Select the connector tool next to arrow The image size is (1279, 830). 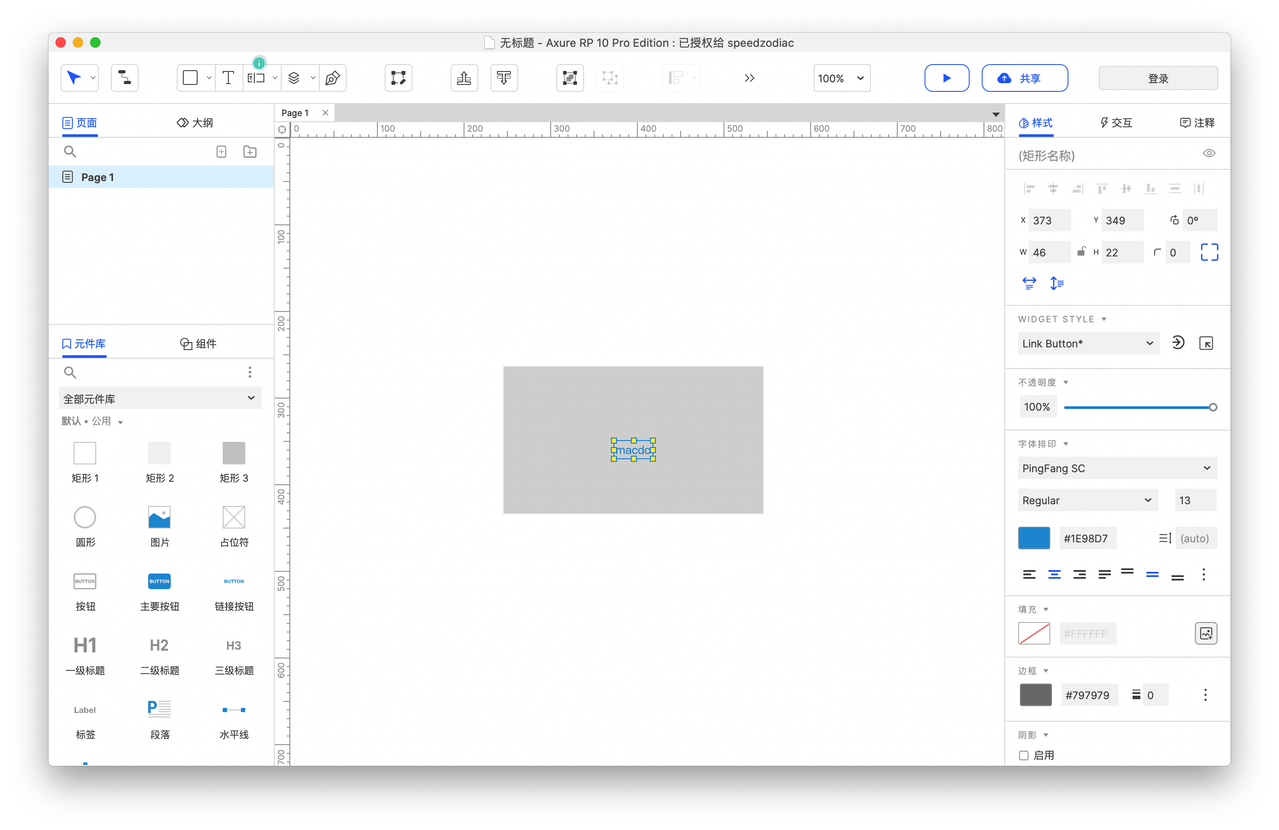[125, 78]
